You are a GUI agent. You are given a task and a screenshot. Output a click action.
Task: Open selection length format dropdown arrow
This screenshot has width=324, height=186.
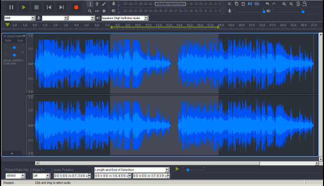[130, 175]
